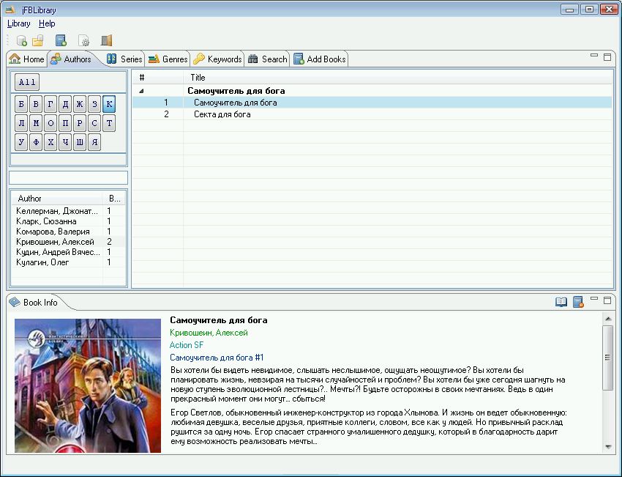This screenshot has height=477, width=622.
Task: Filter authors by letter Б
Action: 21,105
